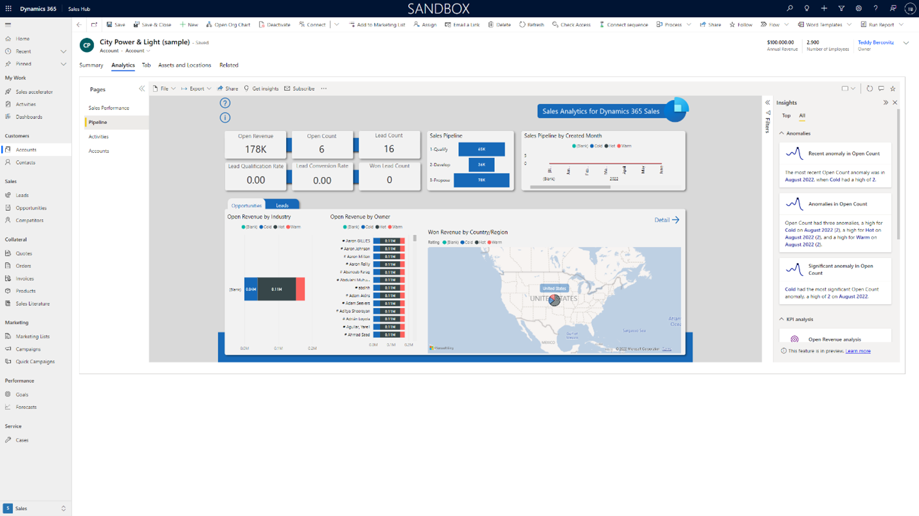Click the question mark icon in report
919x516 pixels.
click(225, 103)
